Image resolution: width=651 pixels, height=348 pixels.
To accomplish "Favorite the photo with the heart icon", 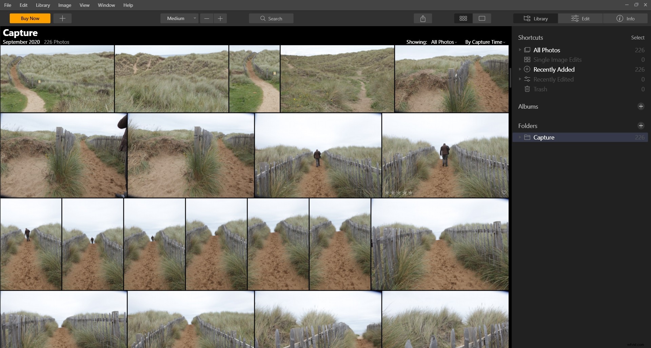I will pyautogui.click(x=504, y=193).
